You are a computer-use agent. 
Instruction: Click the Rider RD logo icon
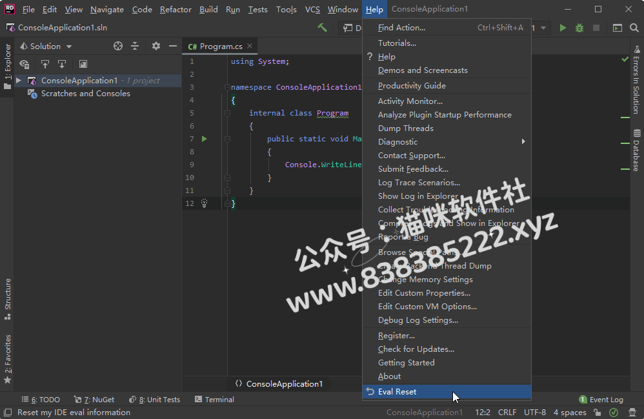pyautogui.click(x=9, y=9)
